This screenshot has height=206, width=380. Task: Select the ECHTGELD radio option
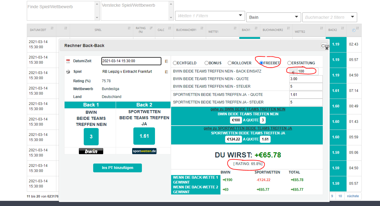click(x=175, y=63)
